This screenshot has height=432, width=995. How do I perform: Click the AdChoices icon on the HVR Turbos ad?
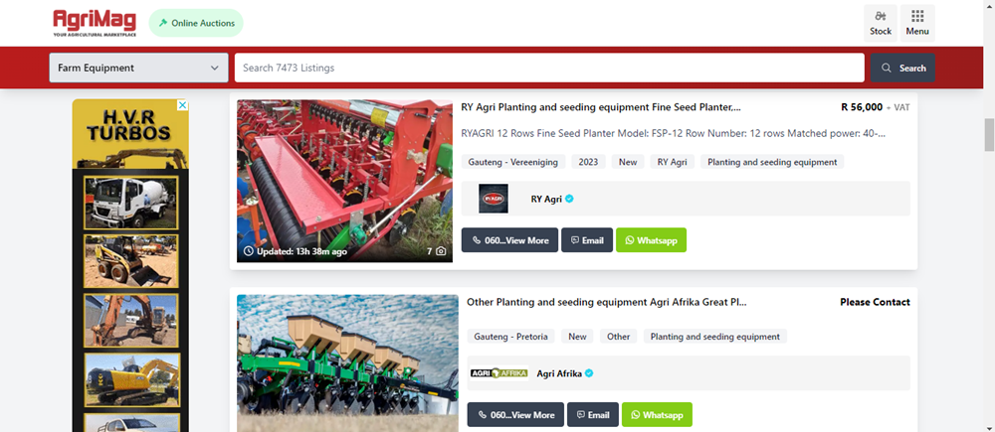pyautogui.click(x=182, y=105)
